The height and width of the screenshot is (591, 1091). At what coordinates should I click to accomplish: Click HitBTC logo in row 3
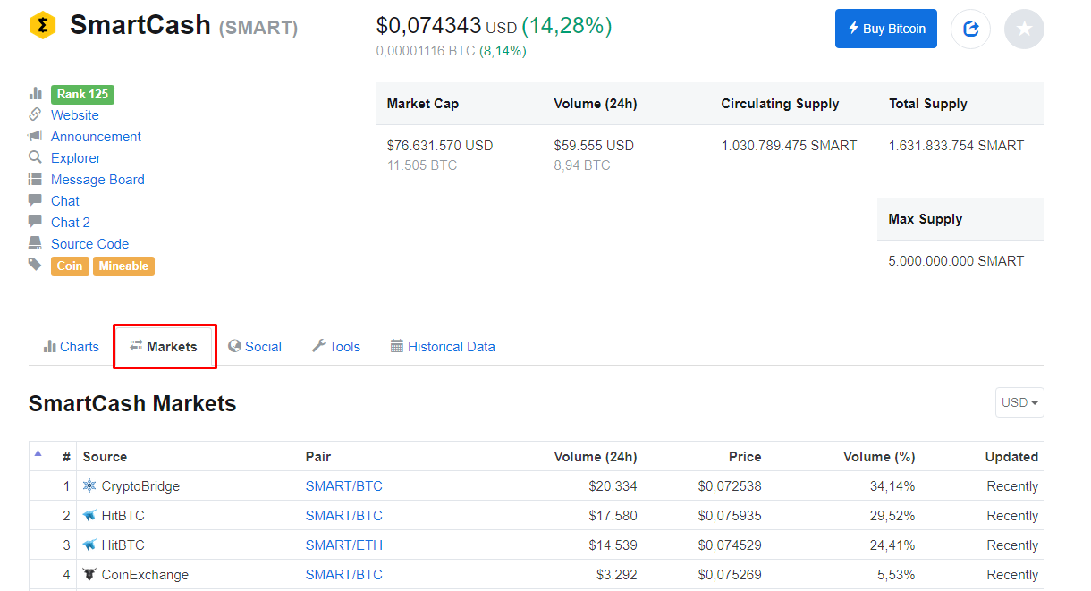89,545
